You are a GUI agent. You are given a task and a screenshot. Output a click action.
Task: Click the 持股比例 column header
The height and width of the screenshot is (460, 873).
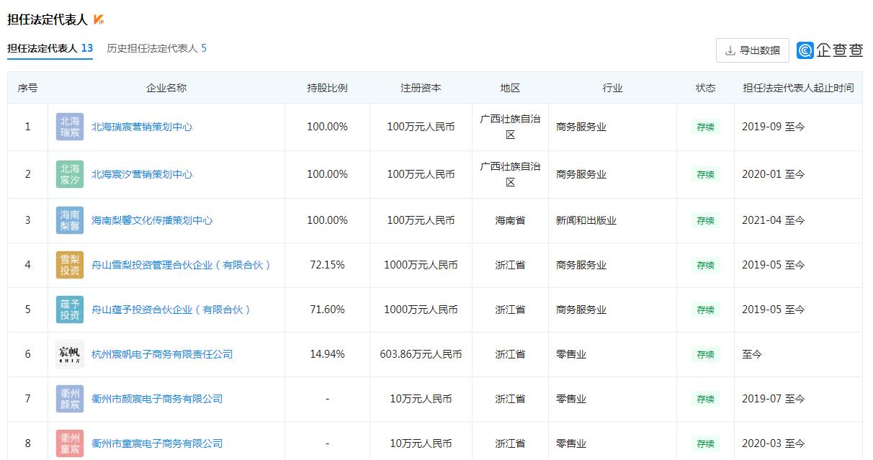[327, 88]
